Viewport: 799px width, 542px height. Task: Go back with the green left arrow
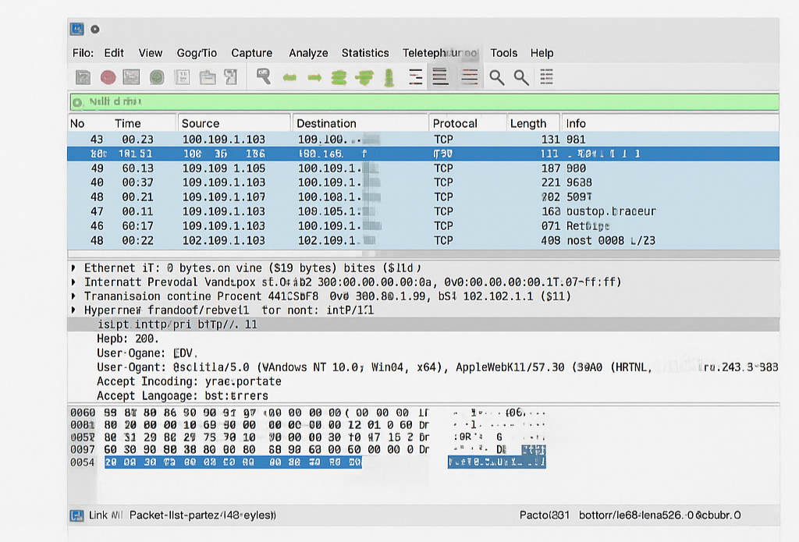(x=289, y=77)
